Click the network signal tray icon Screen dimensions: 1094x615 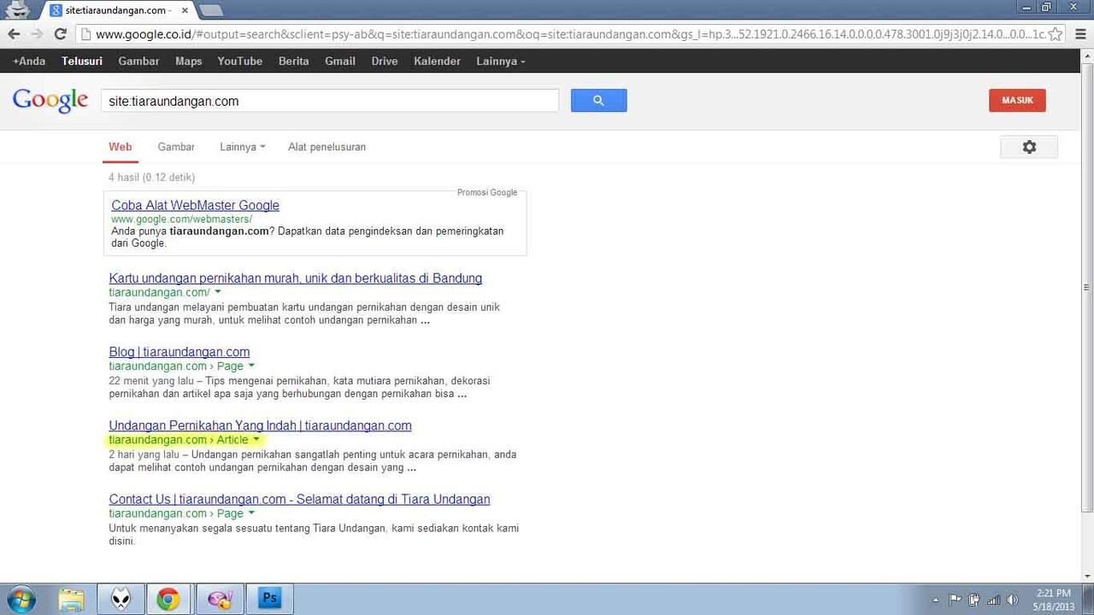pos(994,600)
